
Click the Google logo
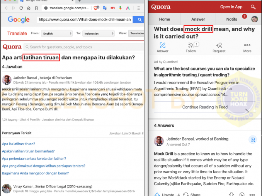[x=19, y=20]
